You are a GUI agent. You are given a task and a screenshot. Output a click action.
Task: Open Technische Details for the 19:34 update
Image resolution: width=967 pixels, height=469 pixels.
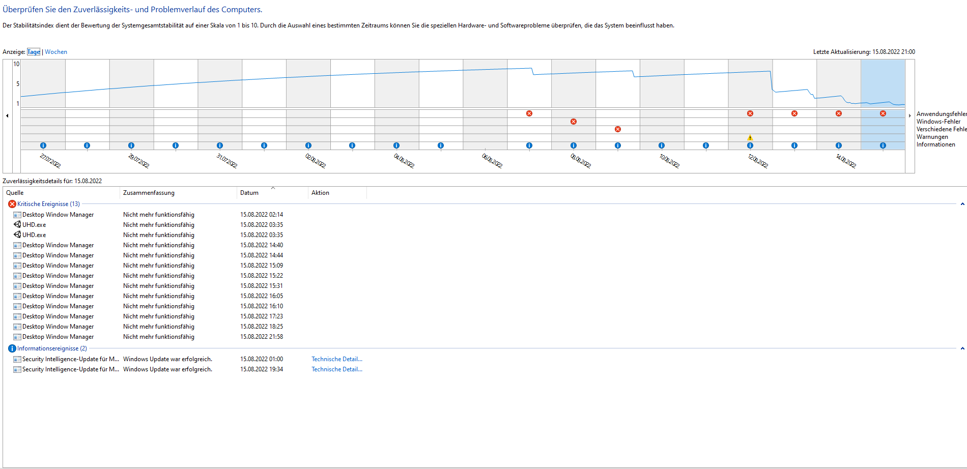337,369
